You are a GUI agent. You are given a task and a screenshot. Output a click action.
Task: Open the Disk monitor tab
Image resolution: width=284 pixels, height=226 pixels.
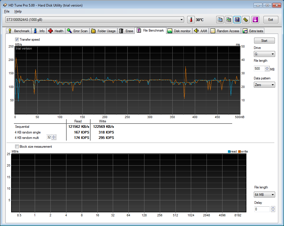click(179, 31)
